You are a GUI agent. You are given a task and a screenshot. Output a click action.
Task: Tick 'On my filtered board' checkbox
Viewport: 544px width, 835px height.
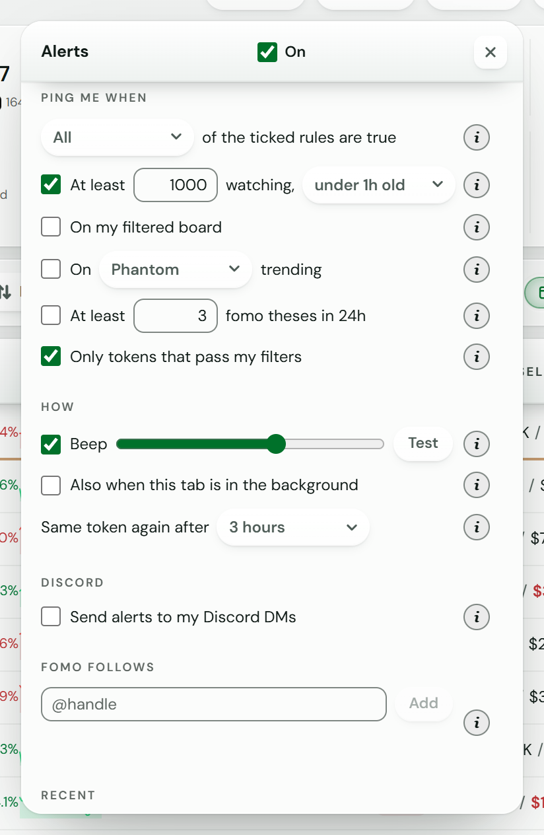(x=51, y=227)
